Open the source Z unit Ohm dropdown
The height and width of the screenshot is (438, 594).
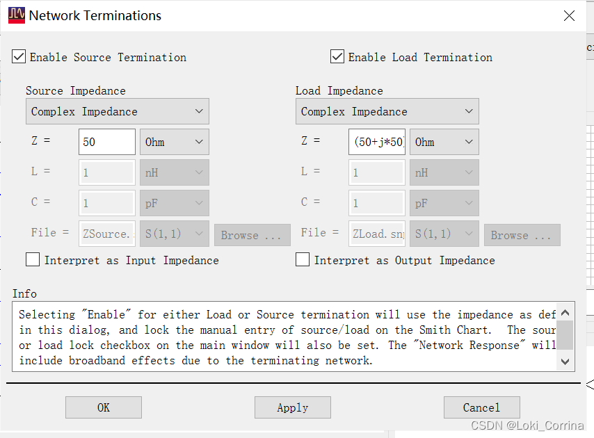[x=175, y=142]
